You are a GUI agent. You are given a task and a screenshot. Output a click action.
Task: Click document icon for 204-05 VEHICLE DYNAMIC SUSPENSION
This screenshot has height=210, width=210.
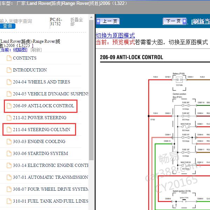click(x=9, y=94)
